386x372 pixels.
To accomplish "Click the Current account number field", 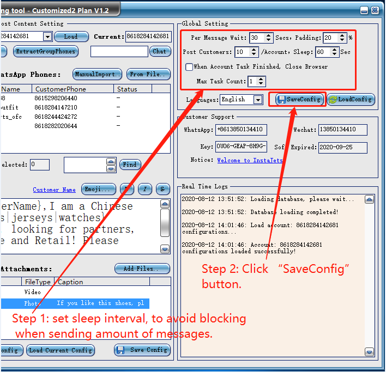I will pos(148,36).
